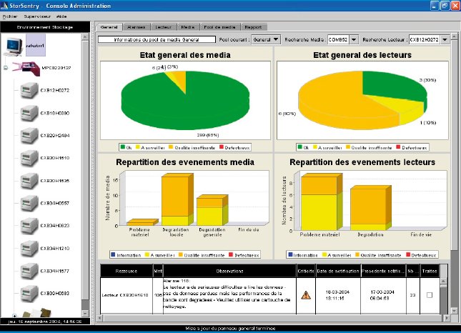Click the tree panel vertical scrollbar
Screen dimensions: 461x333
tap(85, 175)
